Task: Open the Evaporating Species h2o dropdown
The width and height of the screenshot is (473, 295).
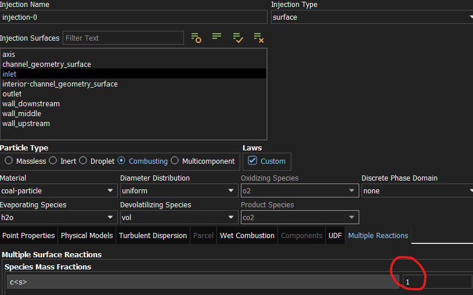Action: tap(59, 217)
